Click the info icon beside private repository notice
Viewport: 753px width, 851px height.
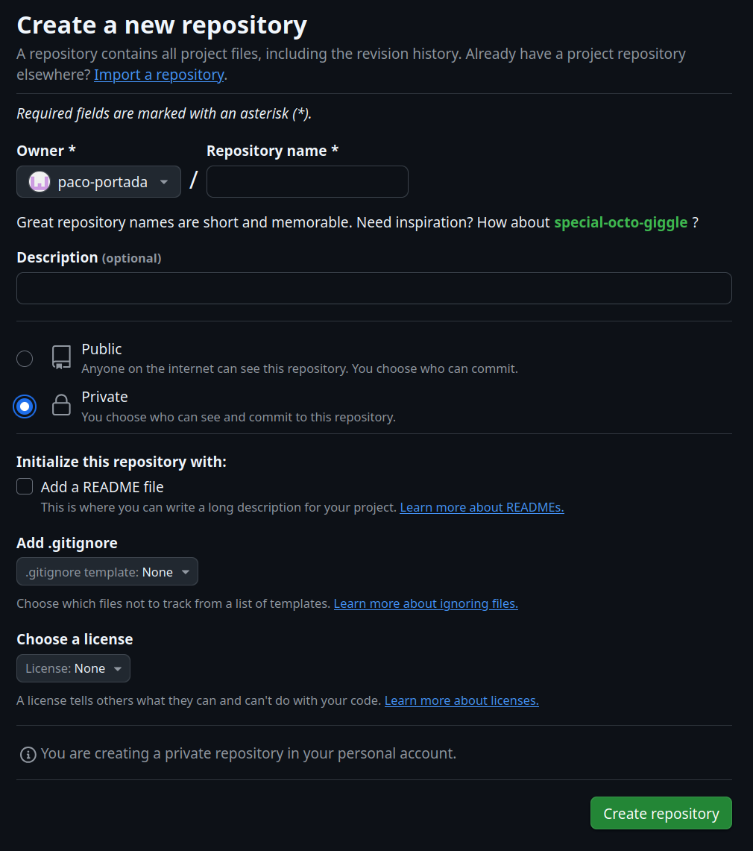[28, 754]
